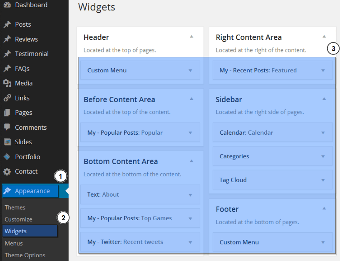Click the Media icon in sidebar

click(7, 84)
